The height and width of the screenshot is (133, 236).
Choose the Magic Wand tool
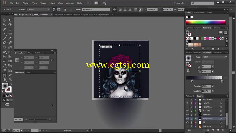click(x=4, y=25)
